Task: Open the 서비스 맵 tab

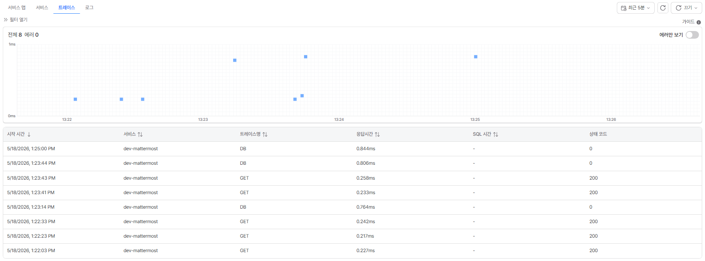Action: (17, 8)
